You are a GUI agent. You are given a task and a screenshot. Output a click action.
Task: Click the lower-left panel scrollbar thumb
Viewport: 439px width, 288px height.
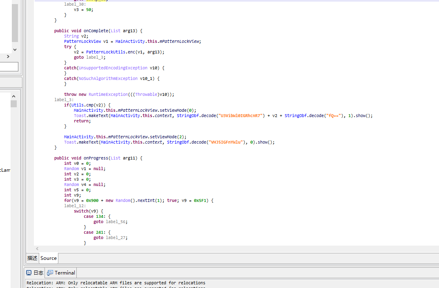point(14,104)
